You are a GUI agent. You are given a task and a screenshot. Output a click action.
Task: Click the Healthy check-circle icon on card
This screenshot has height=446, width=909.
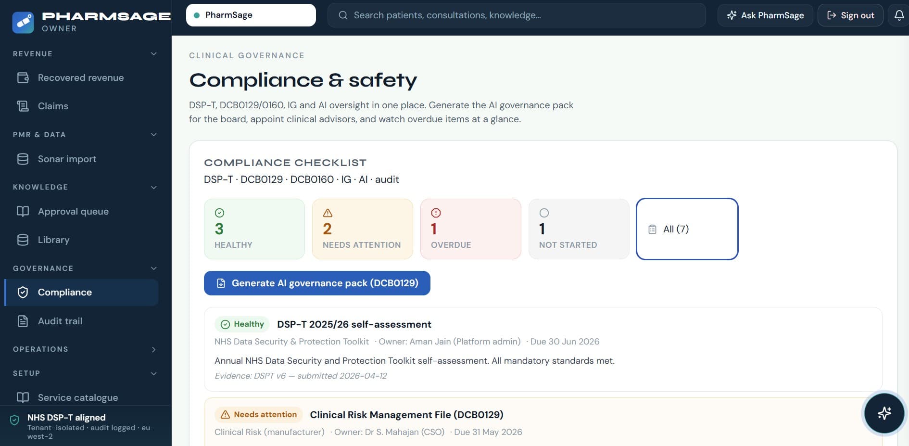click(x=219, y=213)
